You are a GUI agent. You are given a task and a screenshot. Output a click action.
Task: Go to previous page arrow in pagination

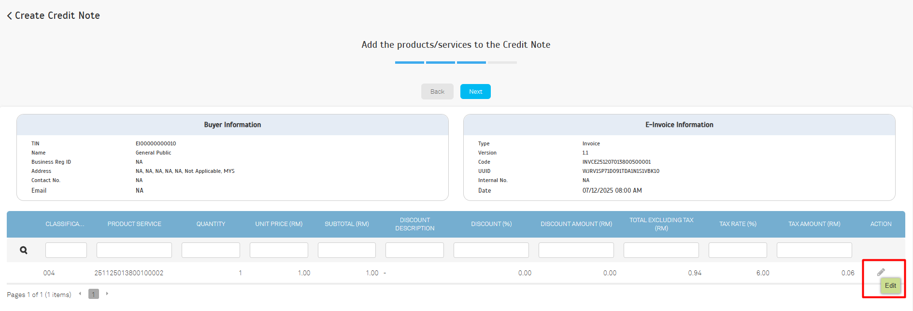point(80,294)
